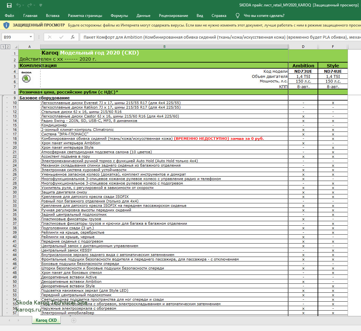Expand the Name Box dropdown arrow

pos(31,37)
